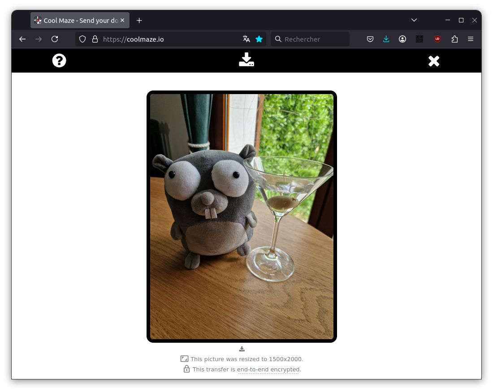Close the received picture with white X

pyautogui.click(x=434, y=61)
